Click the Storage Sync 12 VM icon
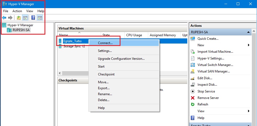The height and width of the screenshot is (126, 257). coord(60,46)
